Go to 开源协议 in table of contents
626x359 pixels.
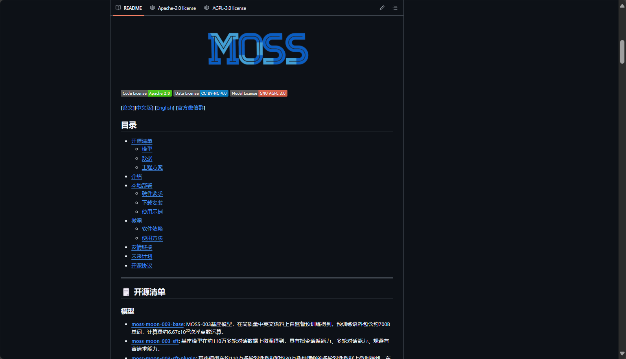[x=142, y=266]
